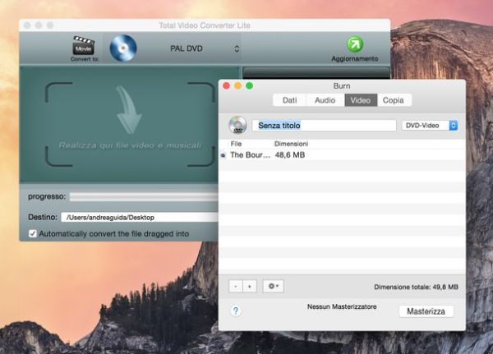Image resolution: width=493 pixels, height=354 pixels.
Task: Select The Bour... file row
Action: (342, 155)
